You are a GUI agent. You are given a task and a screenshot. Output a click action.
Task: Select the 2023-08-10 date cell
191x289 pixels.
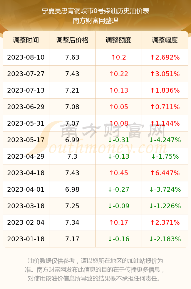[x=26, y=57]
